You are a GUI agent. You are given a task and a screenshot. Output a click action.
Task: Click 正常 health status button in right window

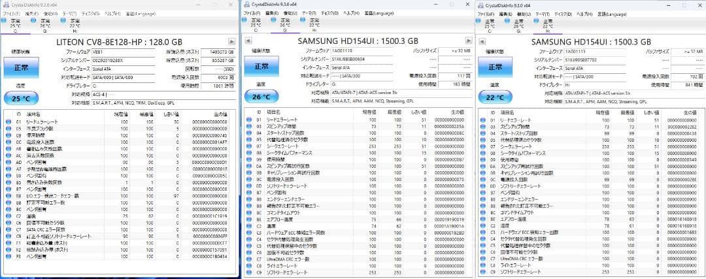click(x=496, y=66)
